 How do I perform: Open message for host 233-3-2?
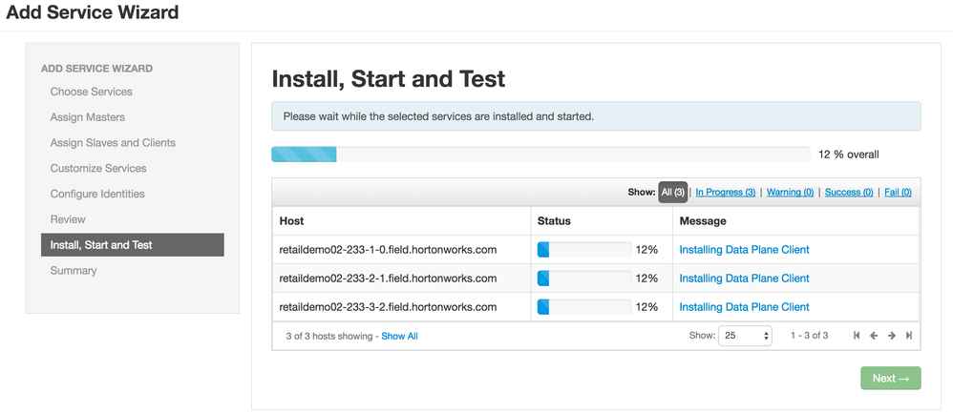point(744,307)
